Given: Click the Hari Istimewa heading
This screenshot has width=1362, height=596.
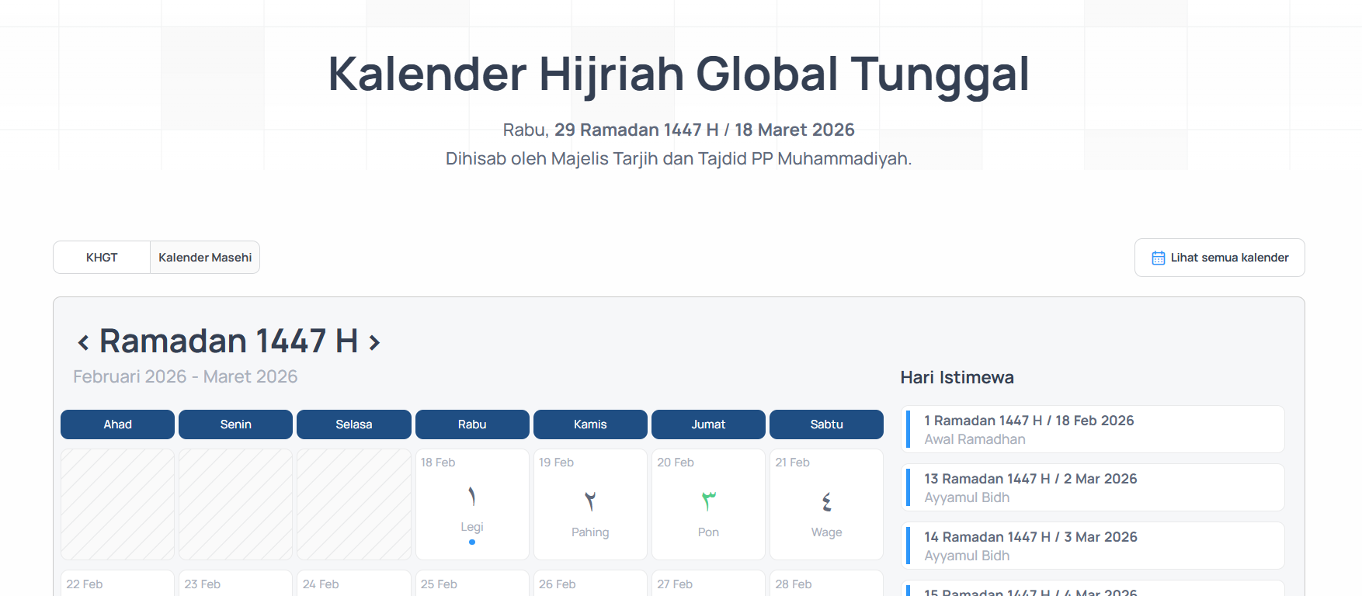Looking at the screenshot, I should [x=957, y=378].
